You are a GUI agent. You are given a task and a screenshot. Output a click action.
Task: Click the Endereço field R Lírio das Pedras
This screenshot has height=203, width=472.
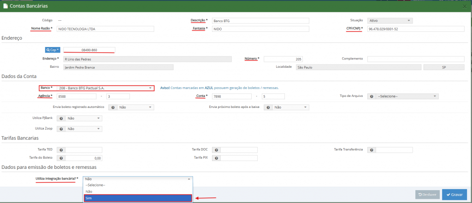147,59
